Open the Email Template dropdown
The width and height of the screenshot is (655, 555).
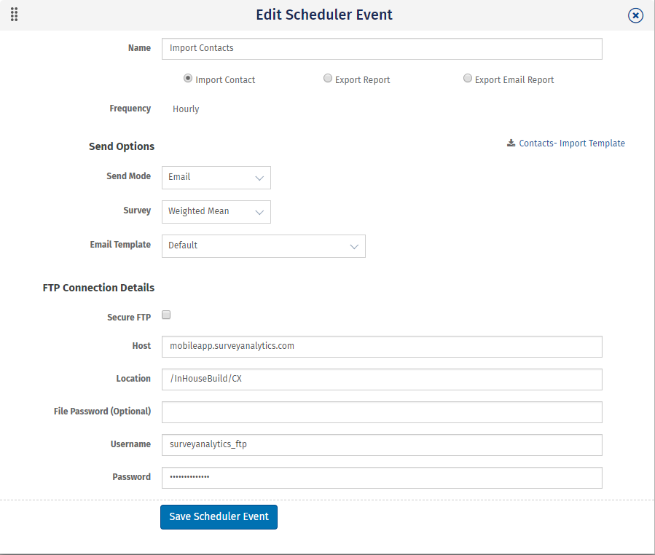[x=263, y=246]
